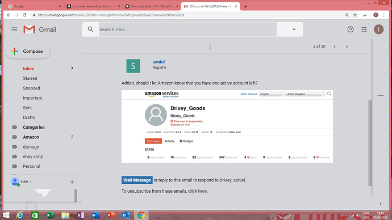Open Gmail main menu hamburger icon

pyautogui.click(x=15, y=29)
